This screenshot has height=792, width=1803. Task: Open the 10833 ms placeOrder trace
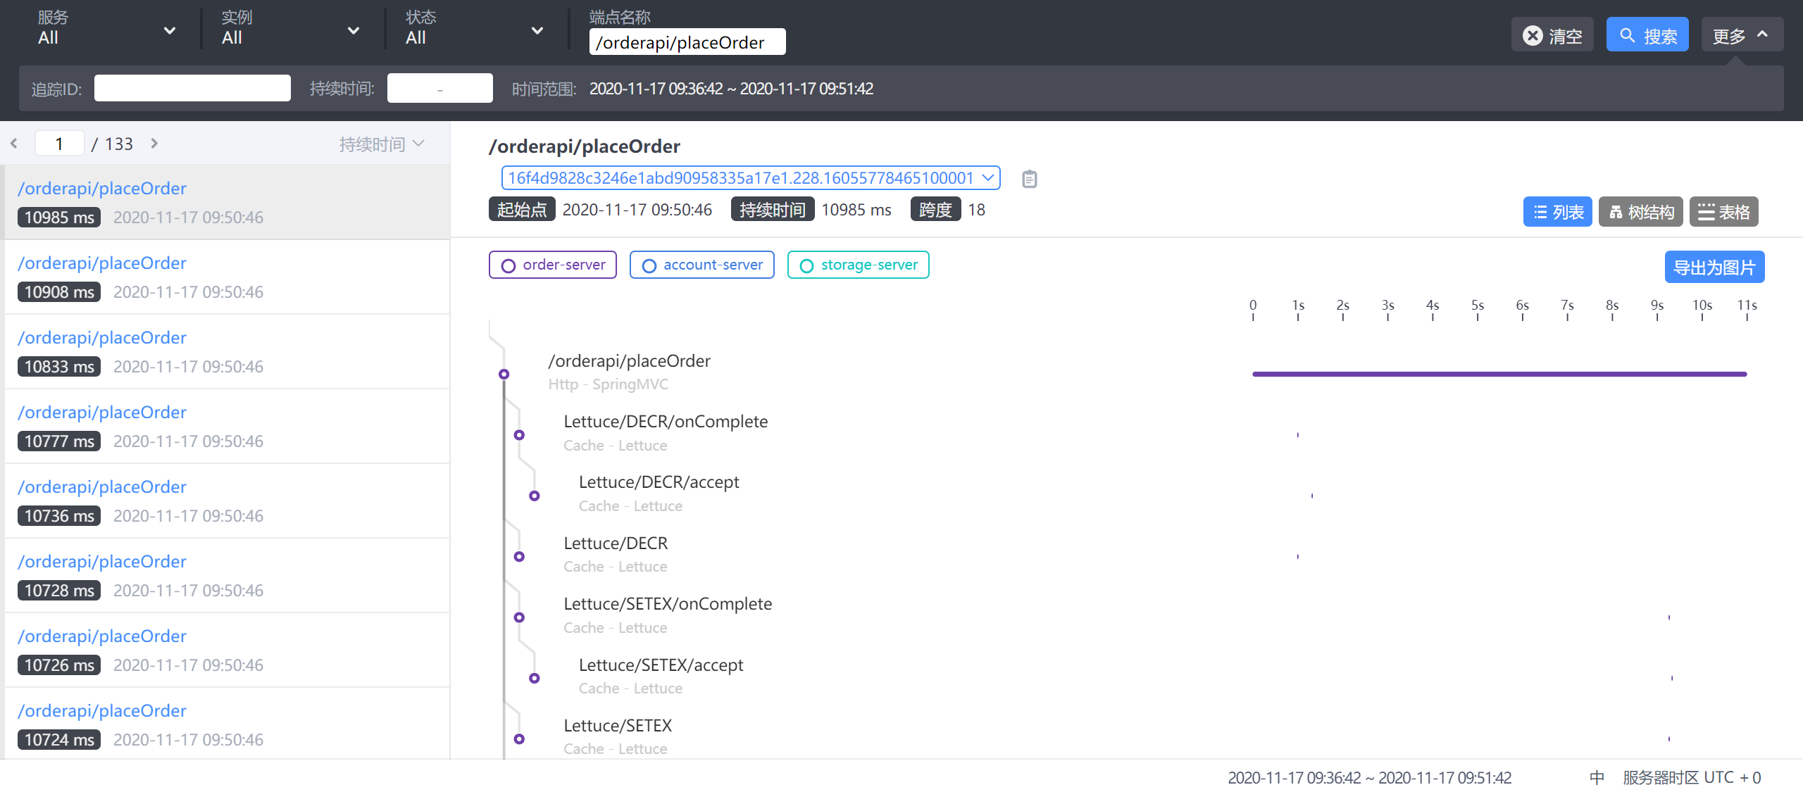(x=227, y=352)
